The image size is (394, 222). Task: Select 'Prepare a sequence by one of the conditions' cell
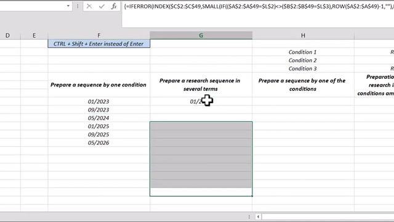pyautogui.click(x=303, y=85)
